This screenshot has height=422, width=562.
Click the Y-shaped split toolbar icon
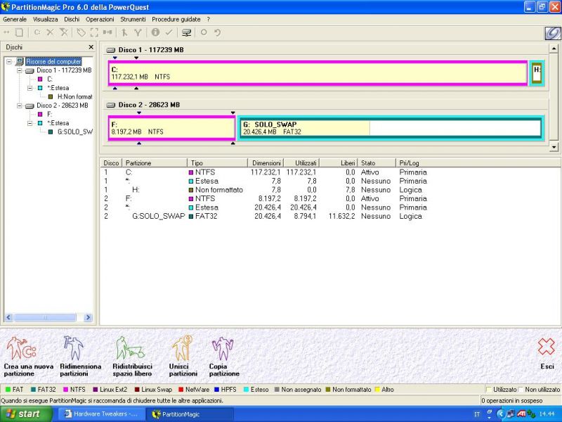(138, 32)
